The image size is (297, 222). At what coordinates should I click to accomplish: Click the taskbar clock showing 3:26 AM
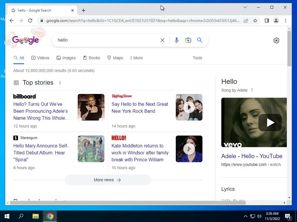pyautogui.click(x=272, y=216)
